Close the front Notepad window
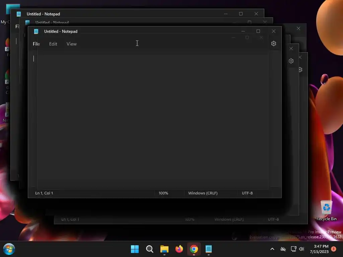The image size is (343, 257). click(x=273, y=31)
